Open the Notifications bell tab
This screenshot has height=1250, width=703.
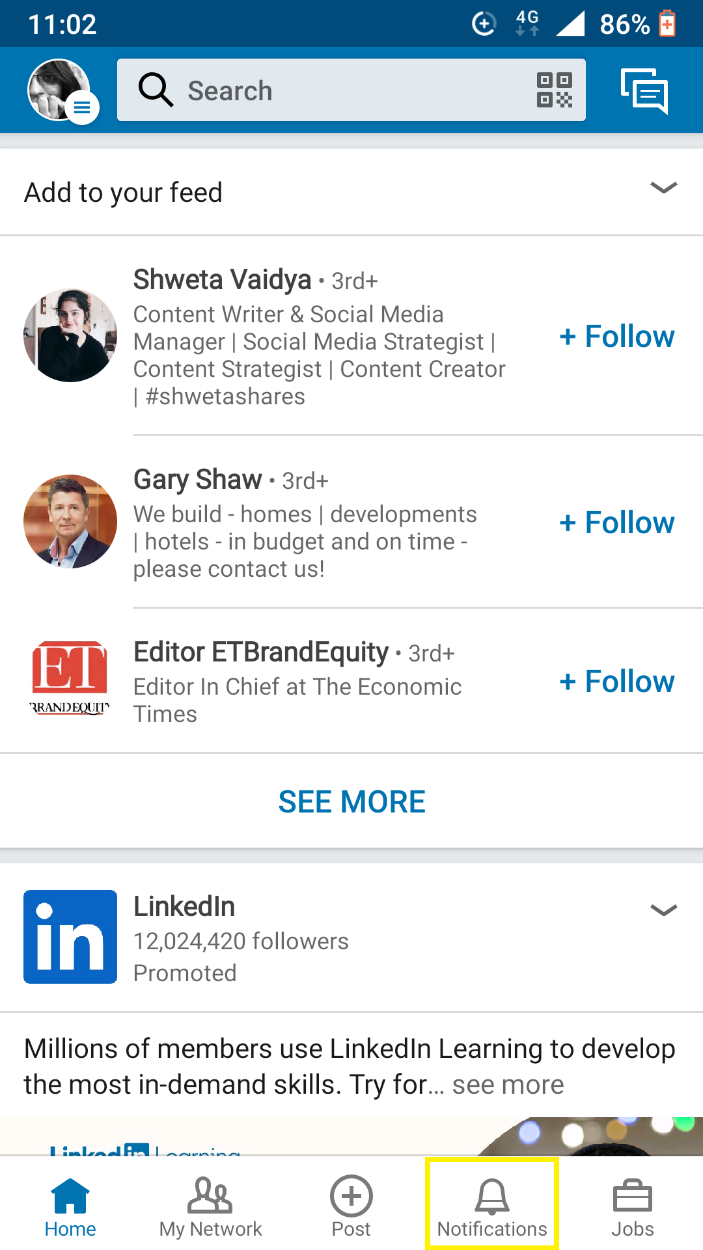pos(492,1205)
